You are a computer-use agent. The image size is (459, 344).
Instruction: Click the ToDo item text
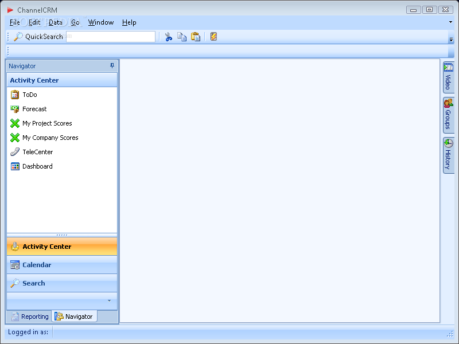(30, 95)
